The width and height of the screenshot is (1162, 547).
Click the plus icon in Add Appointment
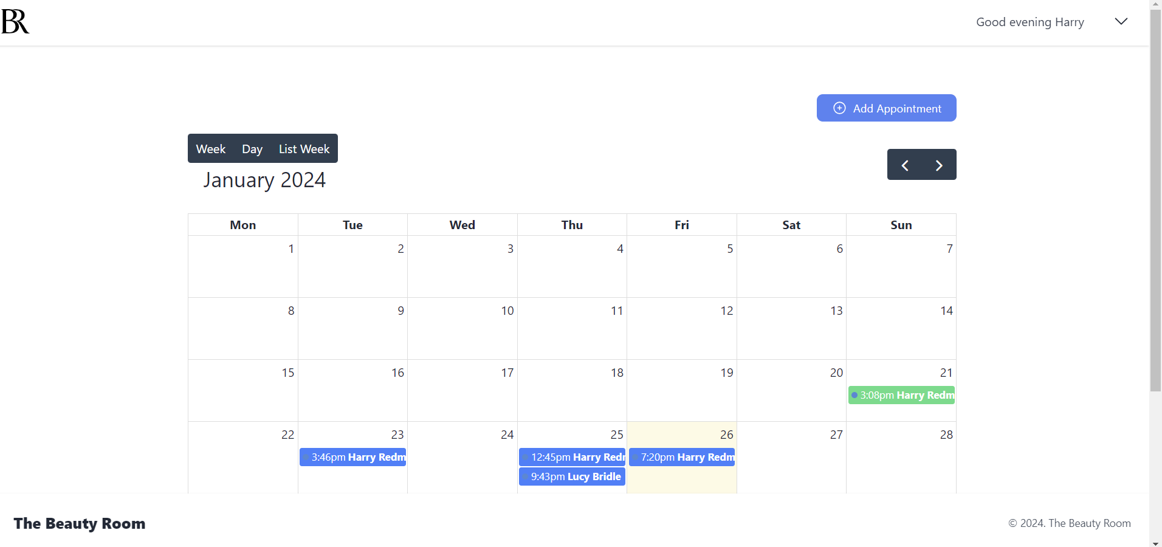click(x=839, y=108)
